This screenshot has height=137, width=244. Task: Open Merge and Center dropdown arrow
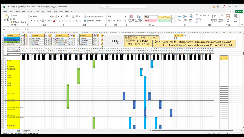click(104, 21)
